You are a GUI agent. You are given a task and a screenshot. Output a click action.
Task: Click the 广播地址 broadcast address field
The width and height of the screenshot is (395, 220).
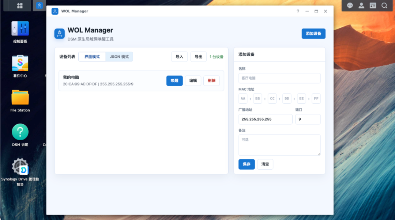pyautogui.click(x=266, y=119)
